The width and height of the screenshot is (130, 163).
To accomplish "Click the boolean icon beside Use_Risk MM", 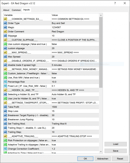I will point(5,78).
